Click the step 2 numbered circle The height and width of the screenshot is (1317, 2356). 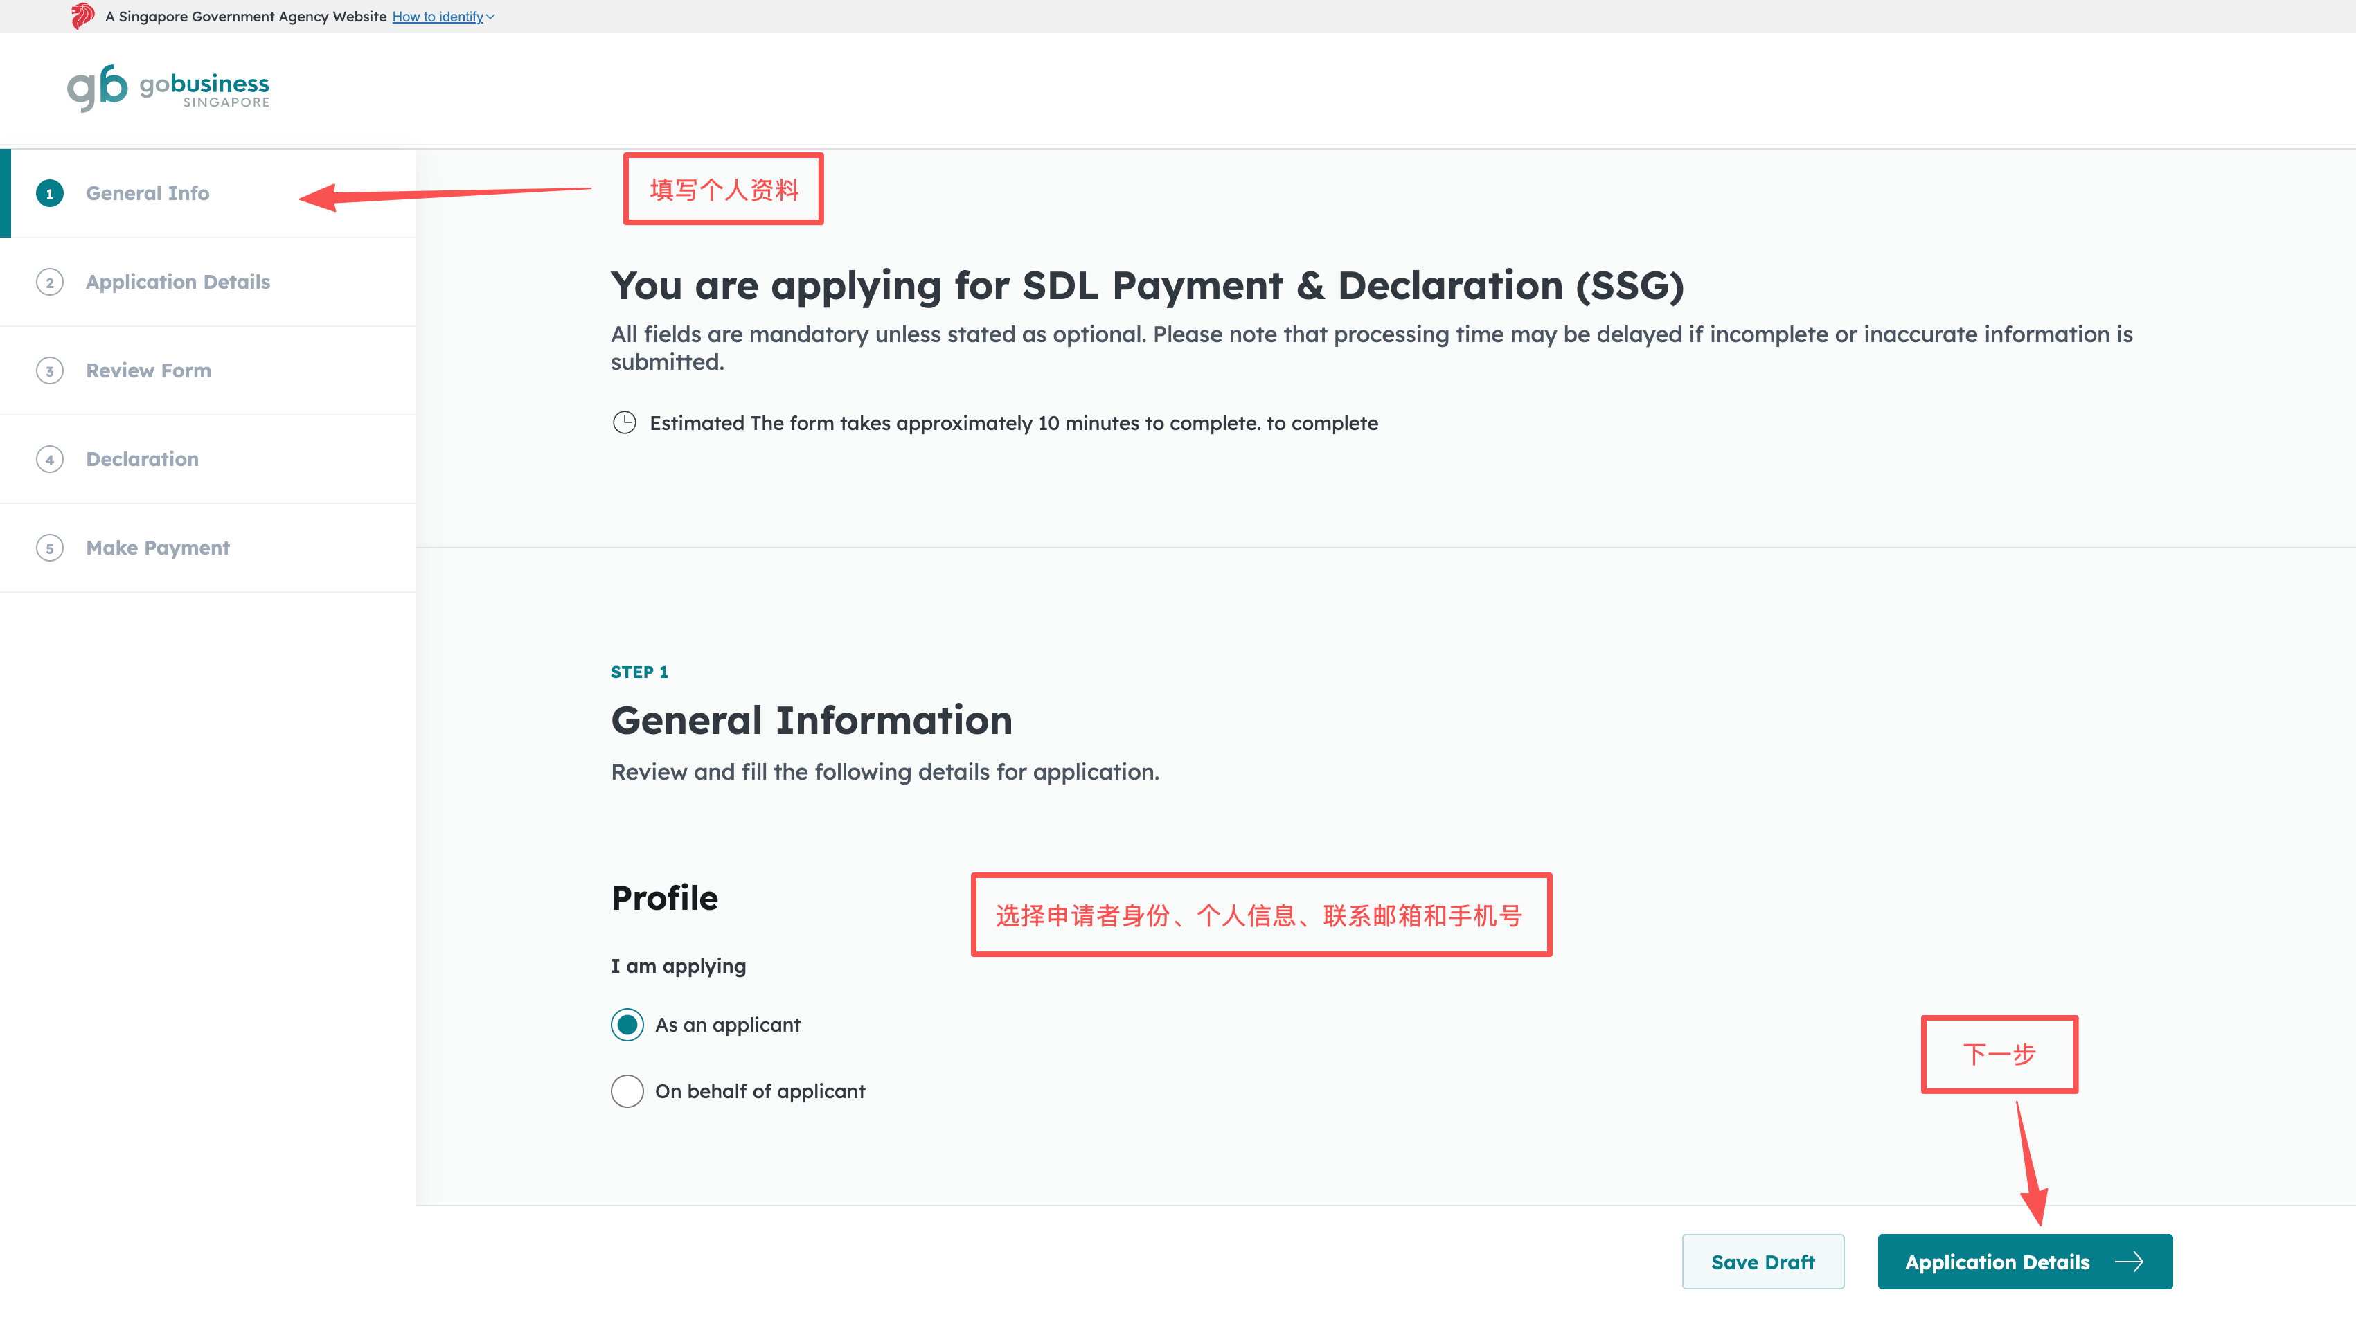coord(49,282)
